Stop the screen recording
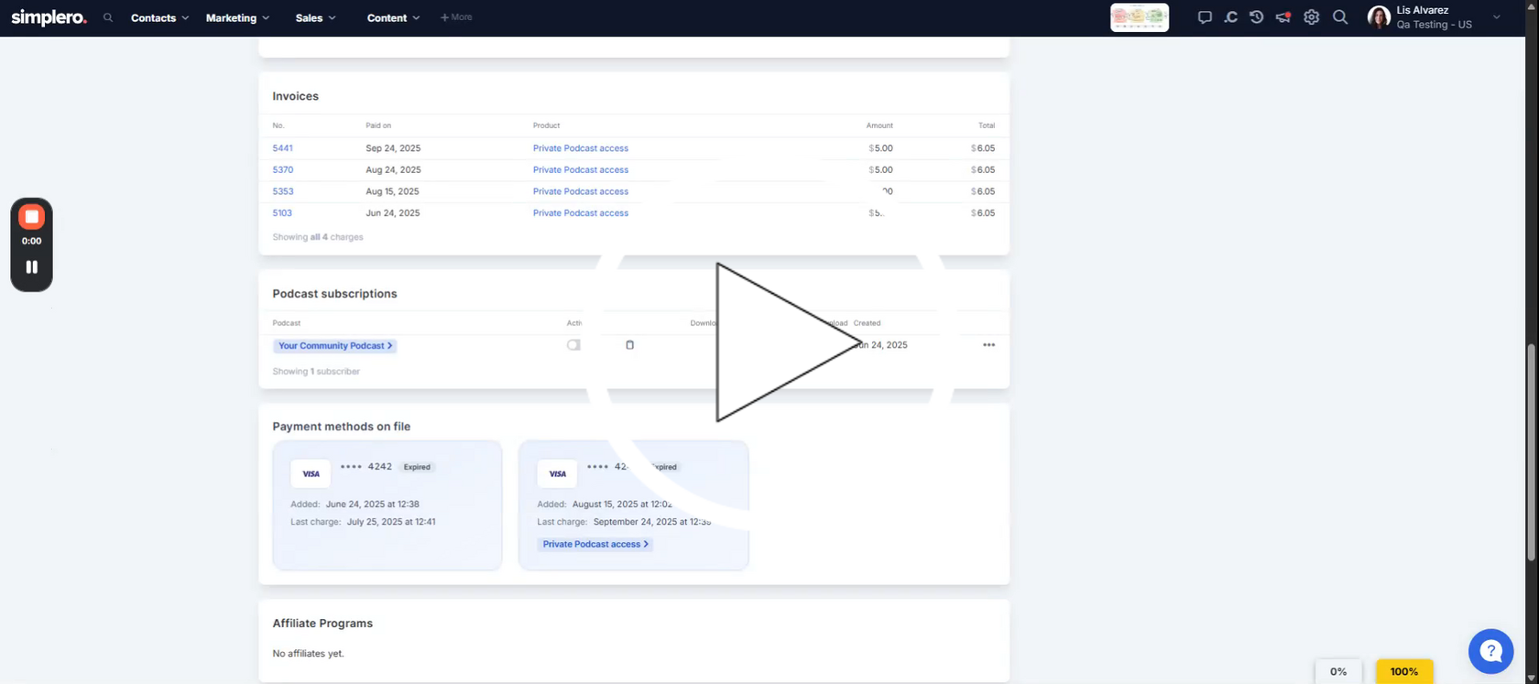Image resolution: width=1539 pixels, height=684 pixels. [31, 217]
